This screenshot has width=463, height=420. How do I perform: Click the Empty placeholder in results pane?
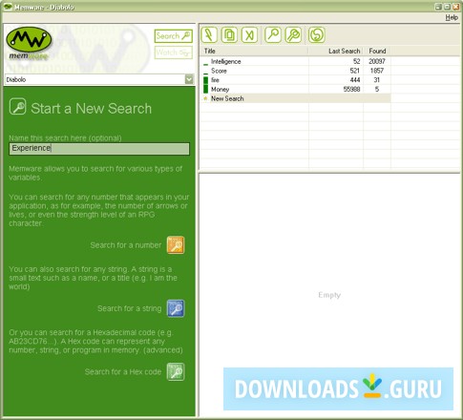(329, 295)
